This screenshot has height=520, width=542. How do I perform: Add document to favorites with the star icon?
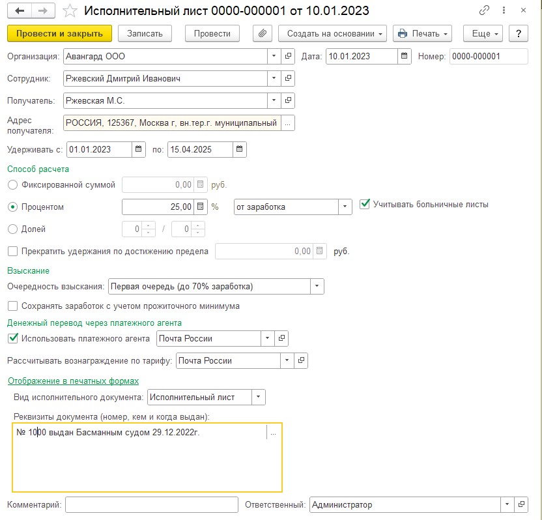[70, 10]
